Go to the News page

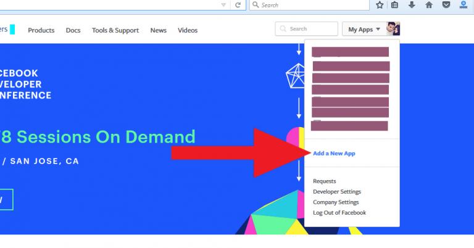tap(159, 30)
